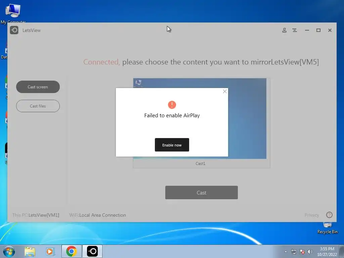Open the Windows Start menu
Screen dimensions: 344x258
[x=9, y=251]
